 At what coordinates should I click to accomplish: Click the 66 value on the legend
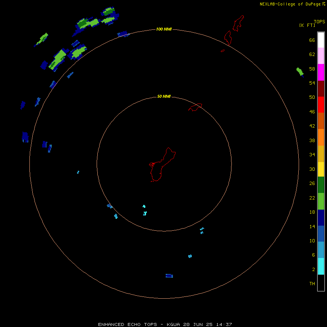(312, 40)
